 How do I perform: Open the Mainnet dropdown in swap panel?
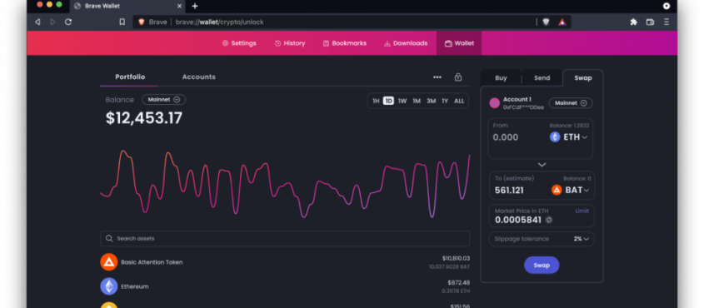point(571,103)
